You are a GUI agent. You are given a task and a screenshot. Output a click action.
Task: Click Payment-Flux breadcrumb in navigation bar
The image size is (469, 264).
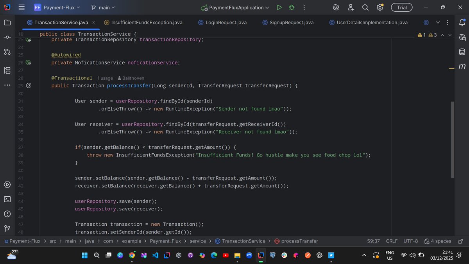pos(23,241)
